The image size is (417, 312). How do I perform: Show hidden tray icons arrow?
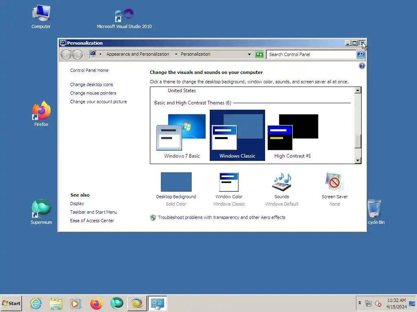(360, 303)
